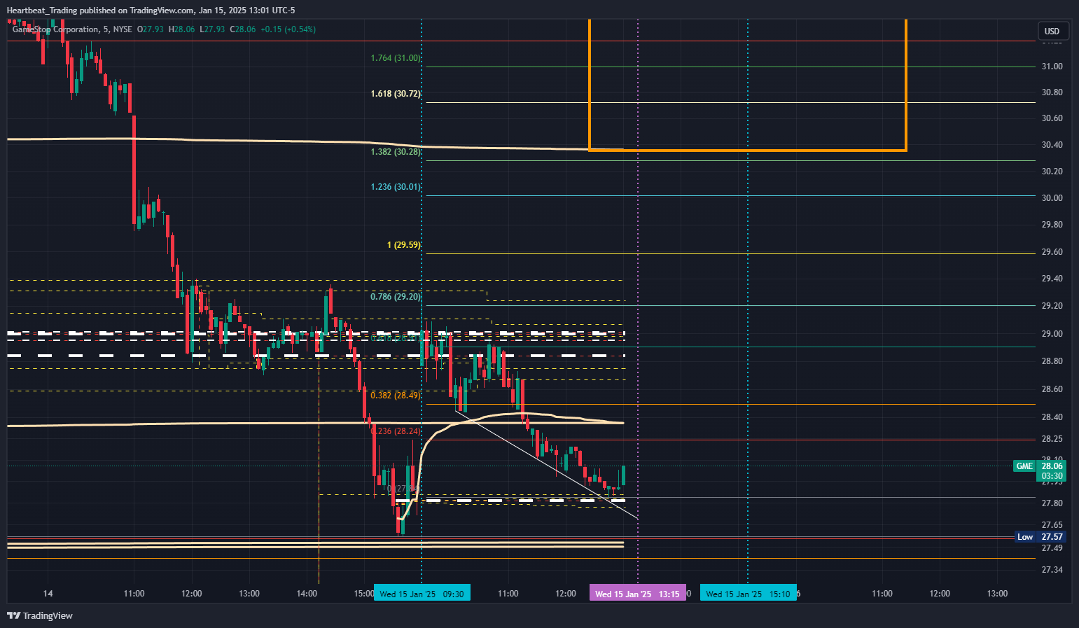This screenshot has height=628, width=1079.
Task: Click the 0.786 (29.20) Fibonacci label
Action: click(x=396, y=297)
